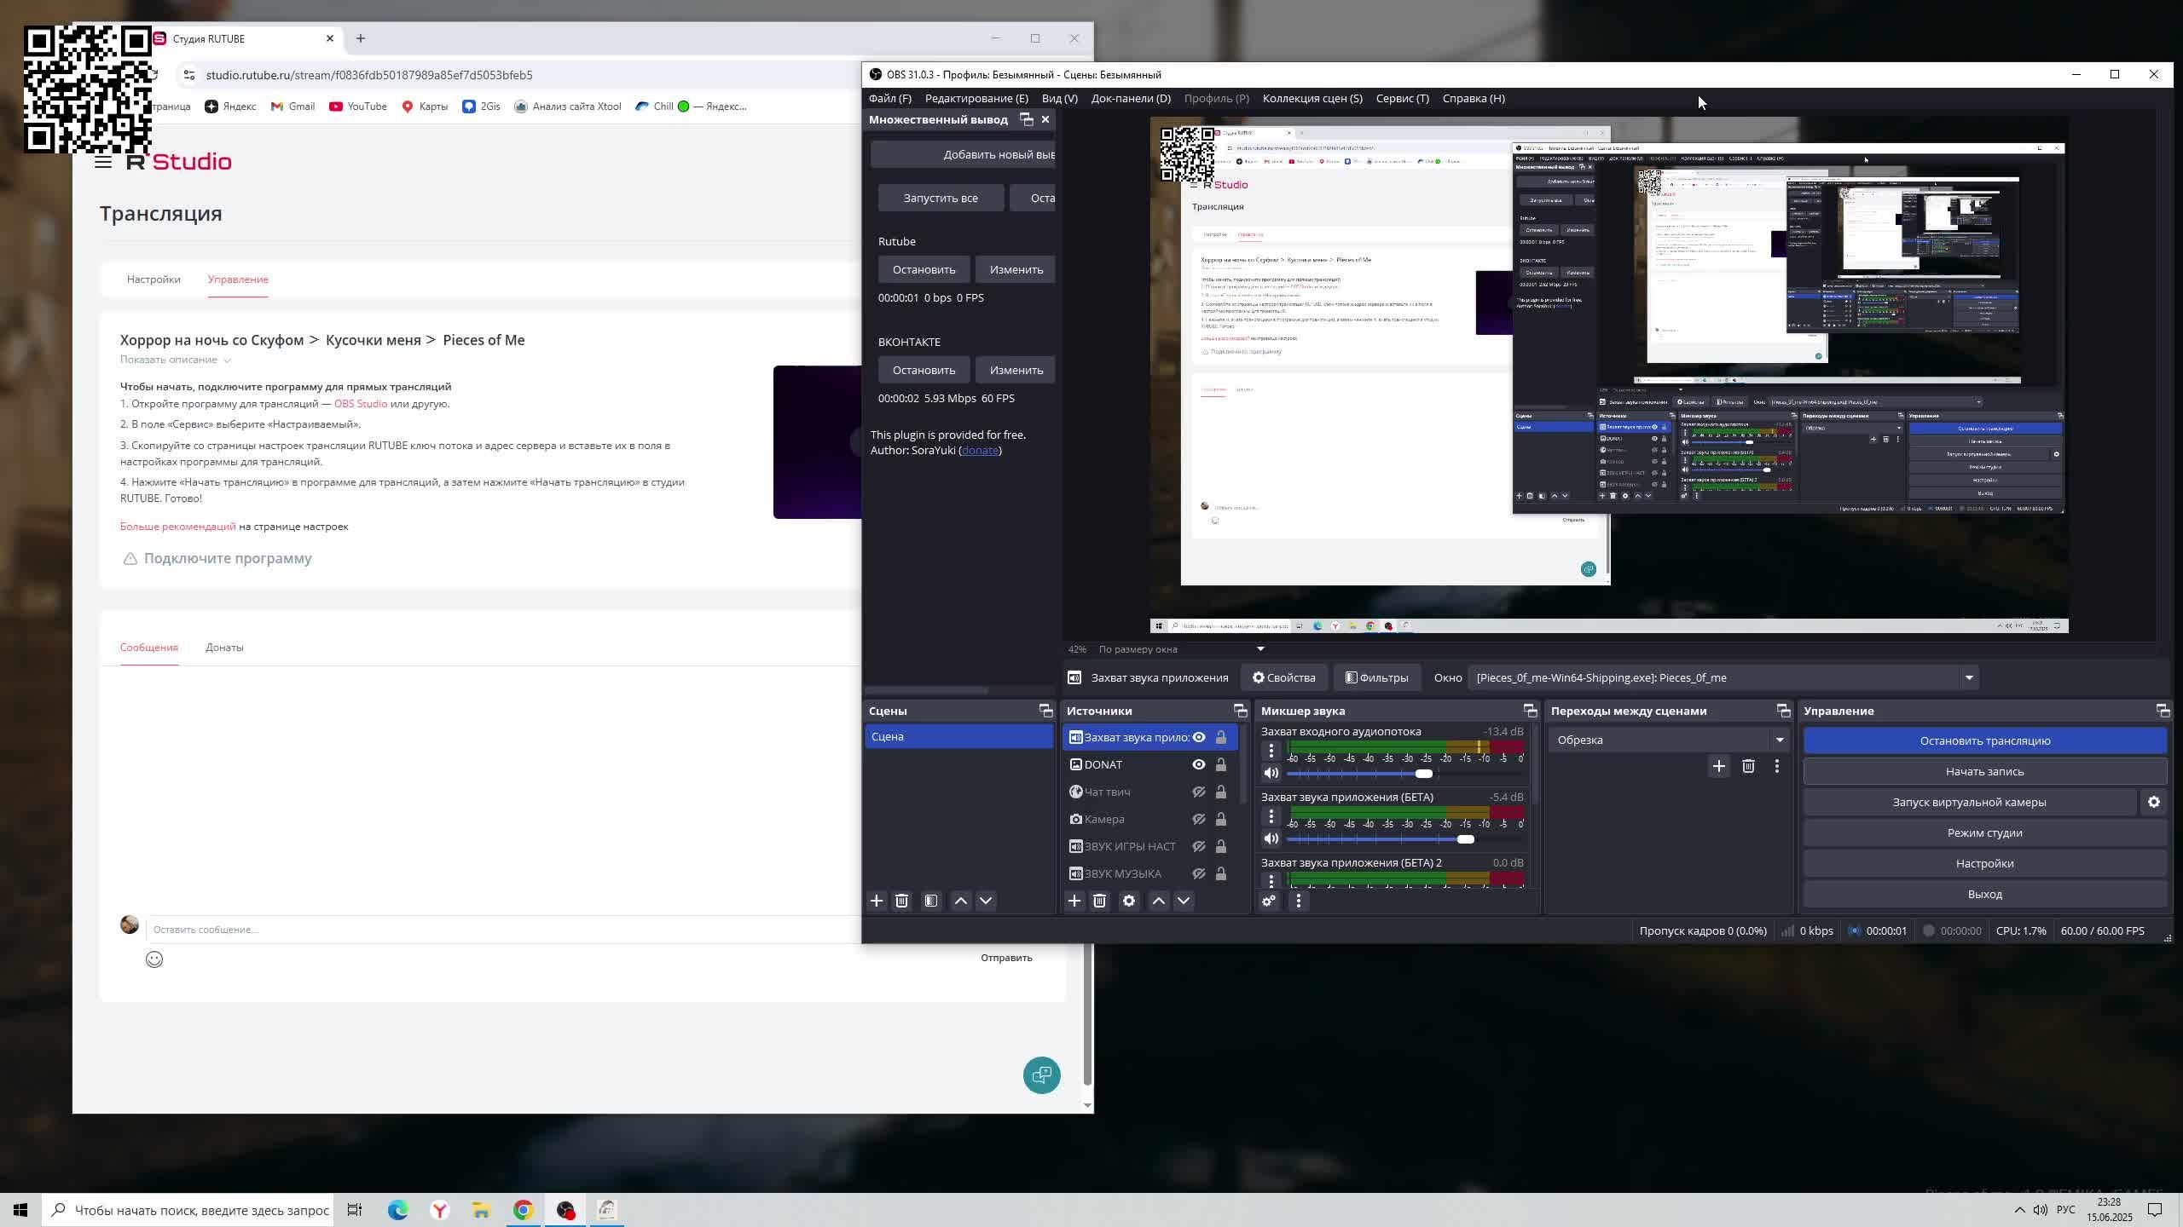Lock the DONAT source
This screenshot has height=1227, width=2183.
1221,764
